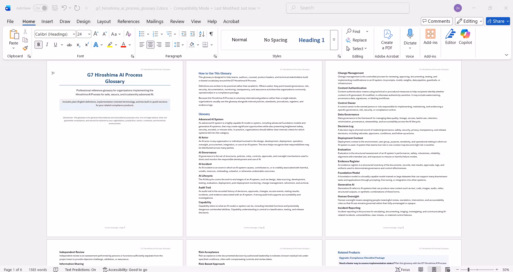This screenshot has height=272, width=513.
Task: Click Create a PDF icon
Action: point(387,40)
